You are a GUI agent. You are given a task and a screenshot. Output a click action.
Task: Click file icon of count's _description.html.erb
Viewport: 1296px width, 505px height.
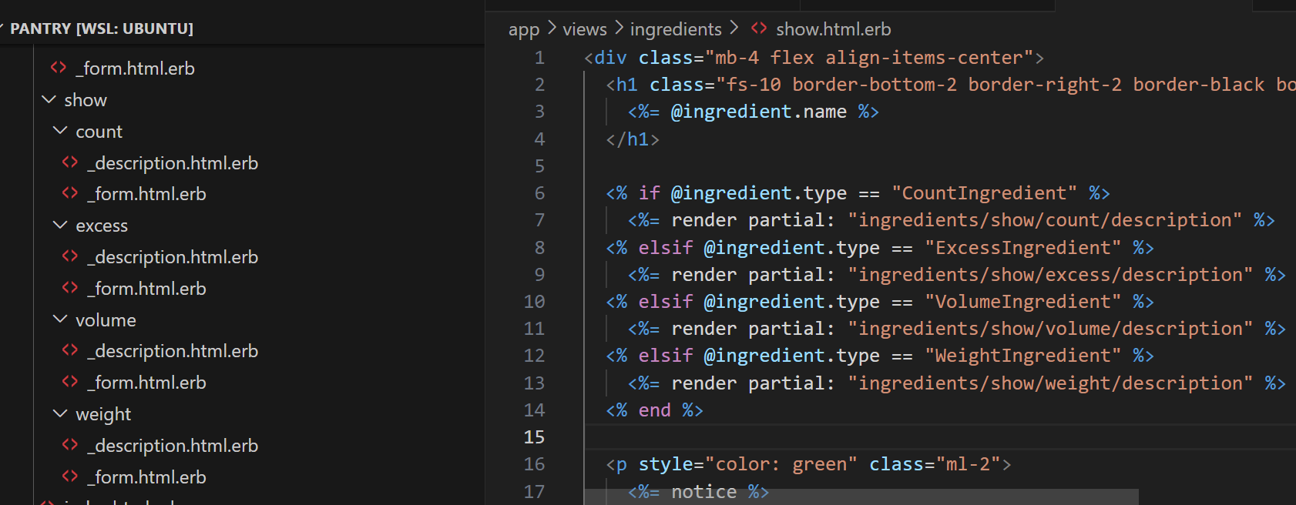click(70, 162)
